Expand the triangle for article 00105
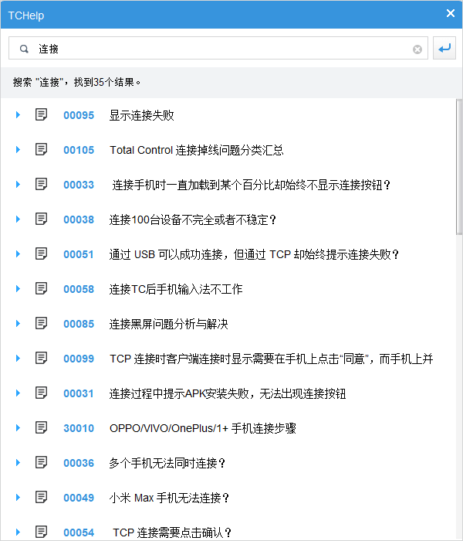463x541 pixels. [18, 150]
